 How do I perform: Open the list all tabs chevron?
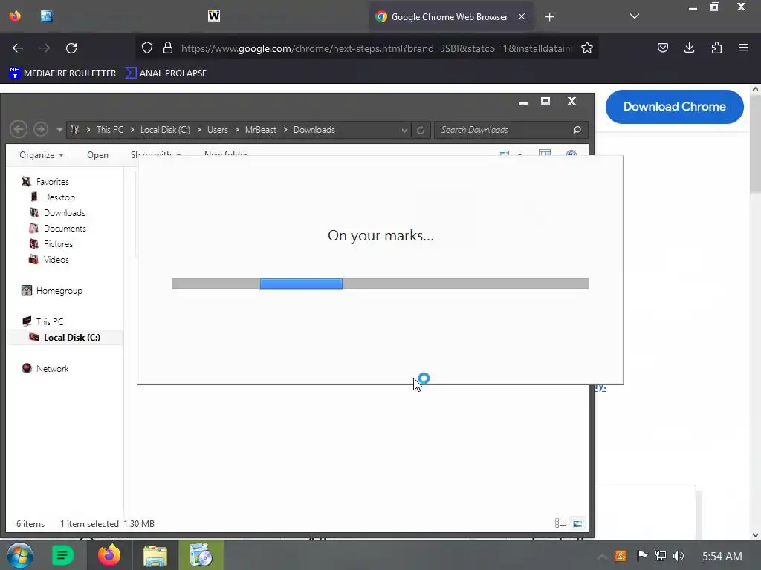[634, 16]
